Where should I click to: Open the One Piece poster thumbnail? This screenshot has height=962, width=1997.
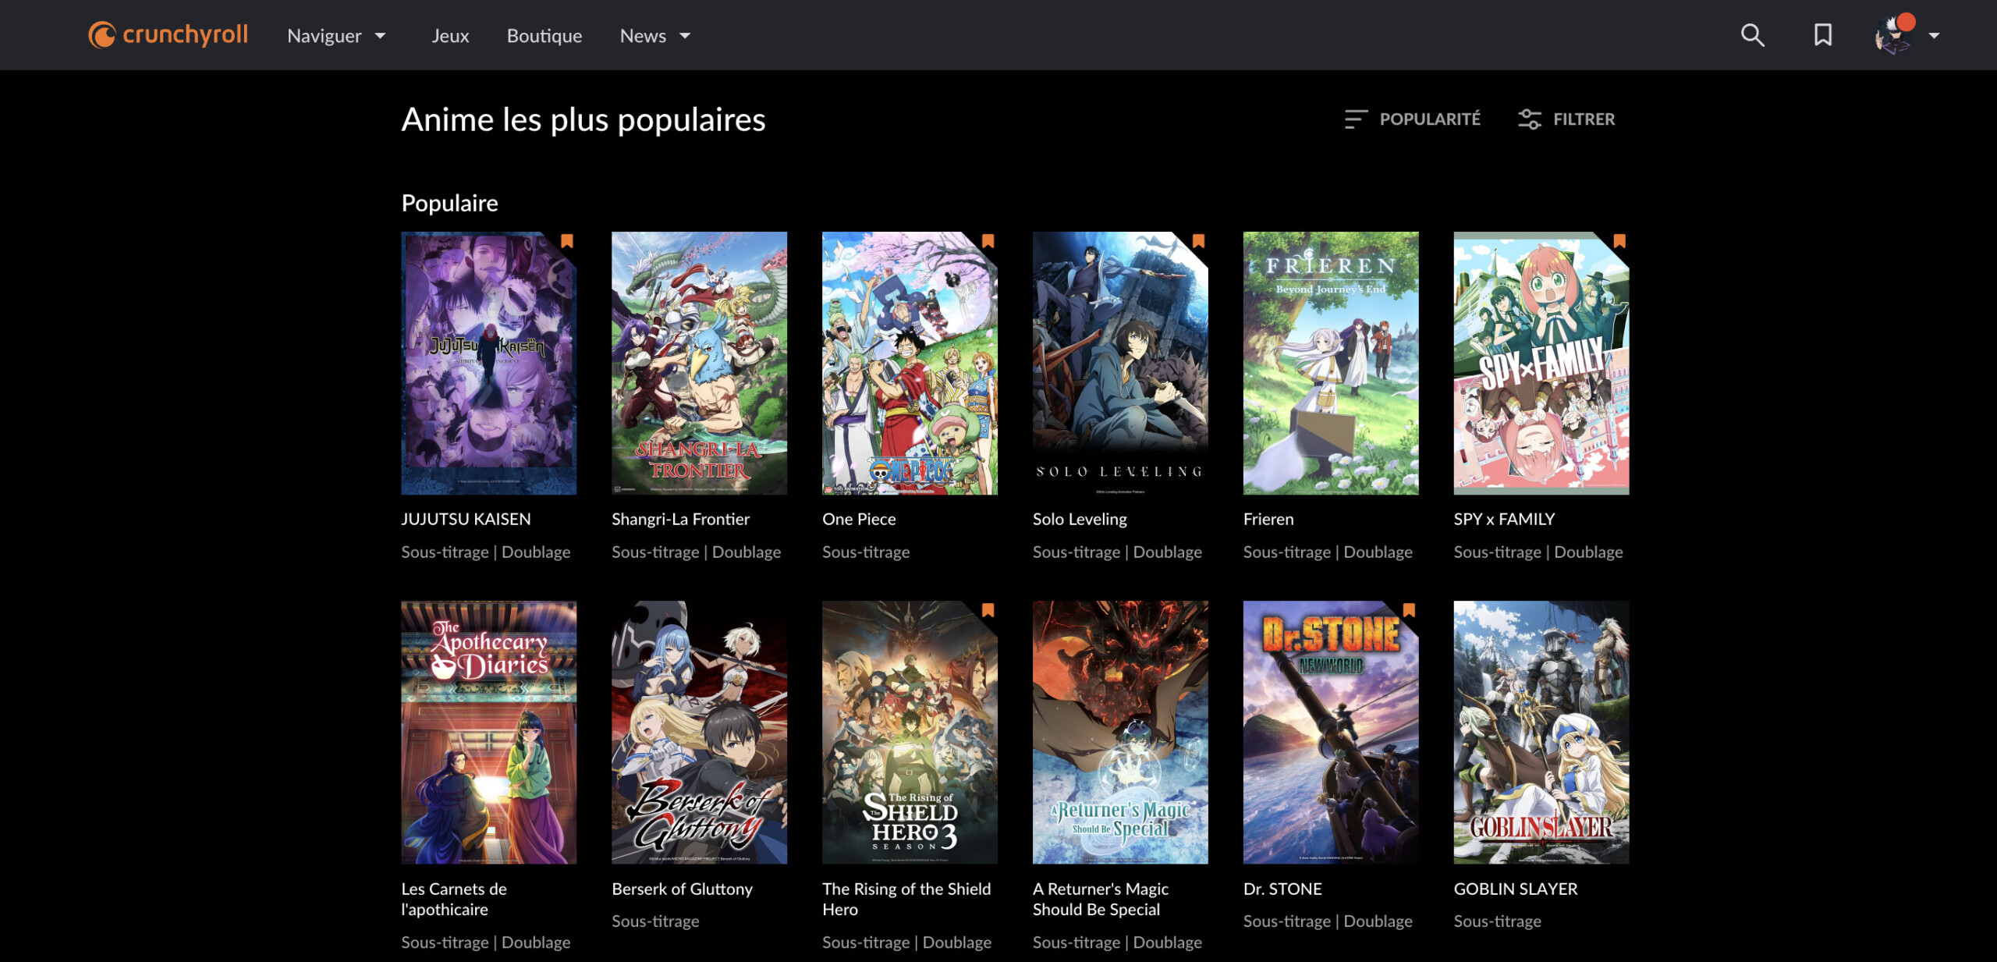point(910,363)
